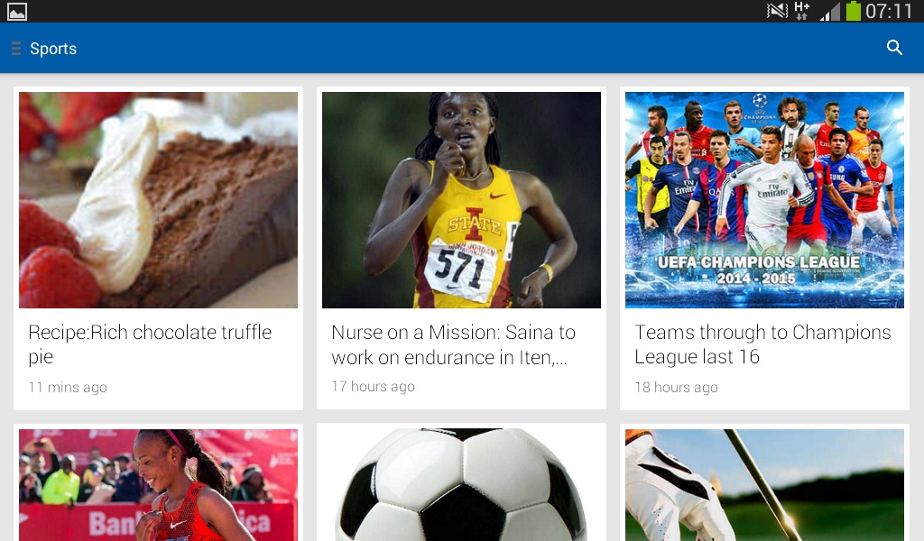924x541 pixels.
Task: Open 'Nurse on a Mission: Saina' headline
Action: tap(453, 344)
